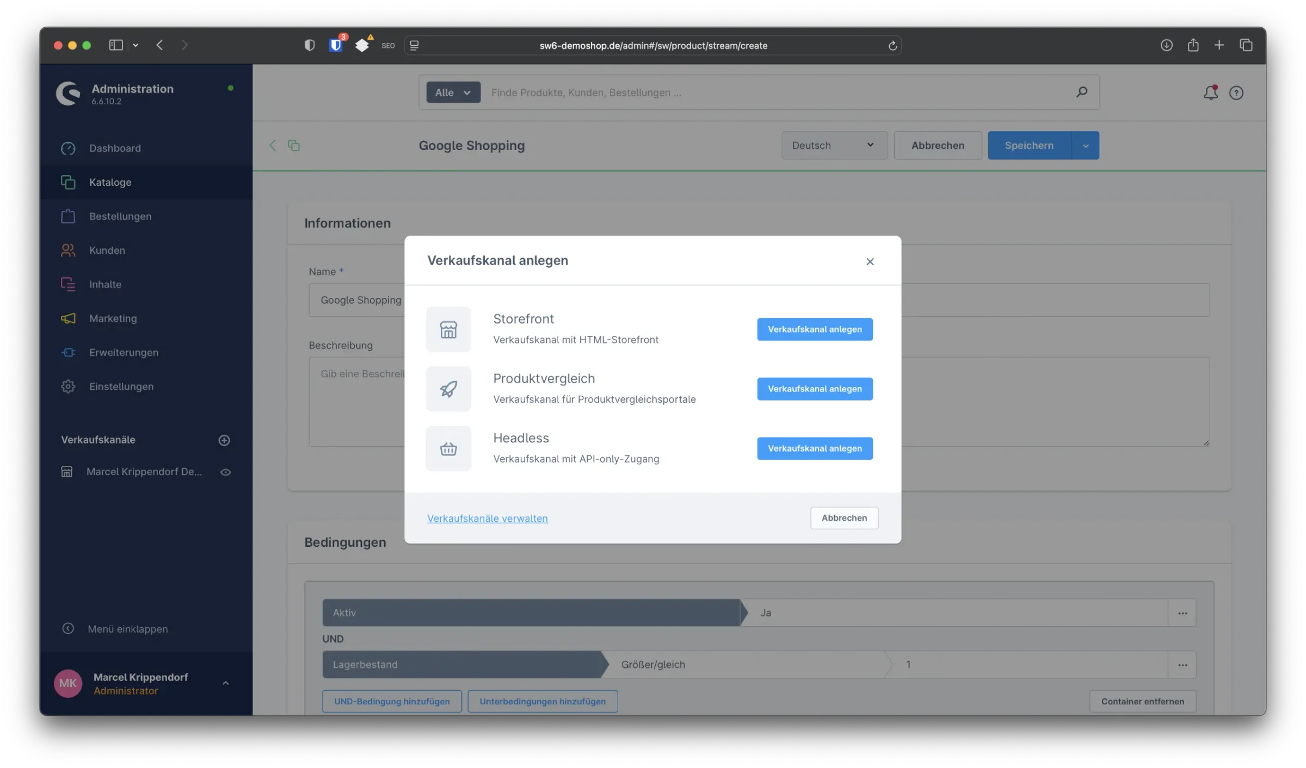1306x768 pixels.
Task: Click the Erweiterungen plug icon
Action: (x=68, y=352)
